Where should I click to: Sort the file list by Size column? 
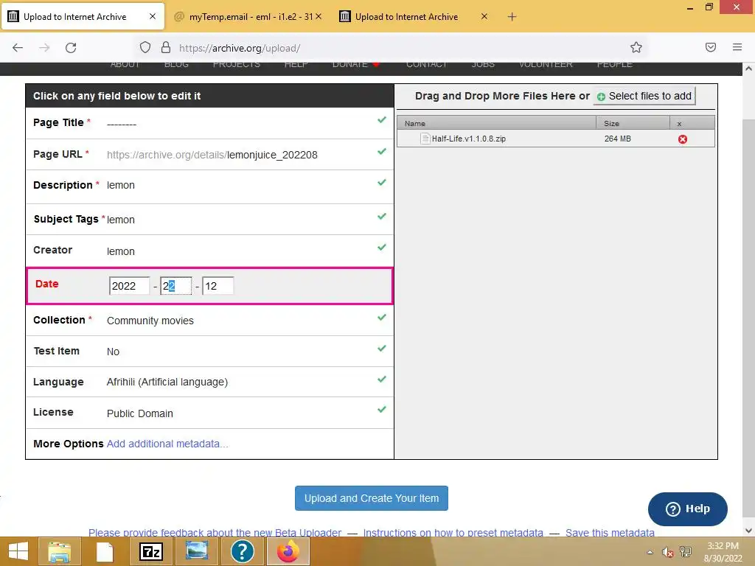633,123
